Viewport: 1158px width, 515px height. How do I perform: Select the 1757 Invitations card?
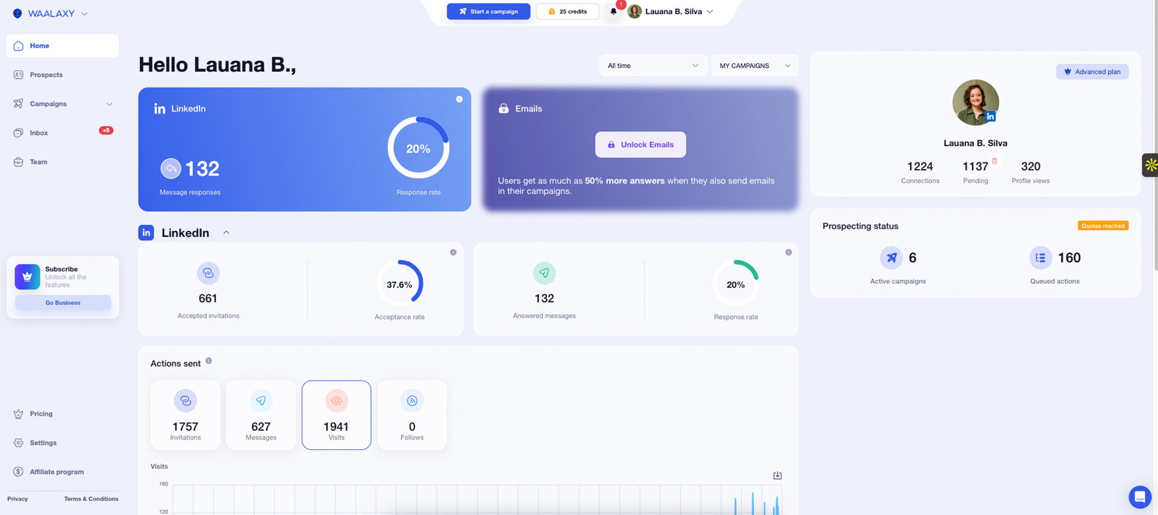pos(185,415)
